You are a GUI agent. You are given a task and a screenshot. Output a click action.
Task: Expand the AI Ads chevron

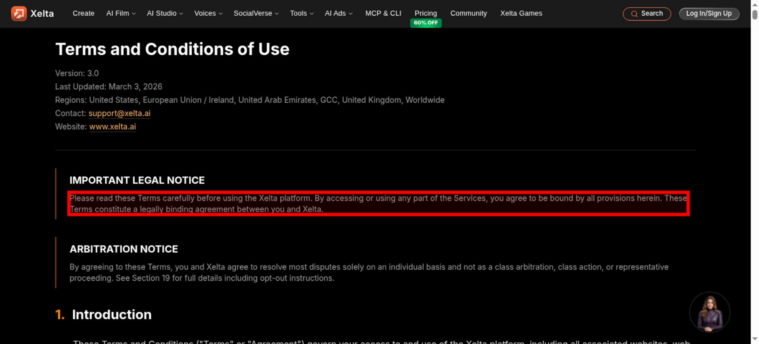click(x=351, y=14)
